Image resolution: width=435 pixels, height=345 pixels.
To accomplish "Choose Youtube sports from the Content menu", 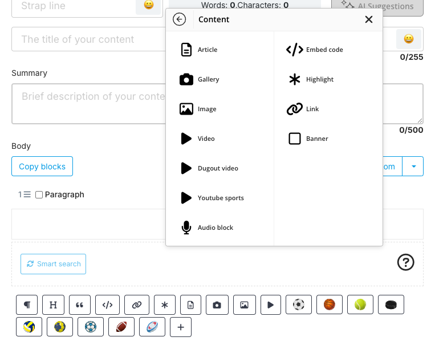I will coord(212,198).
